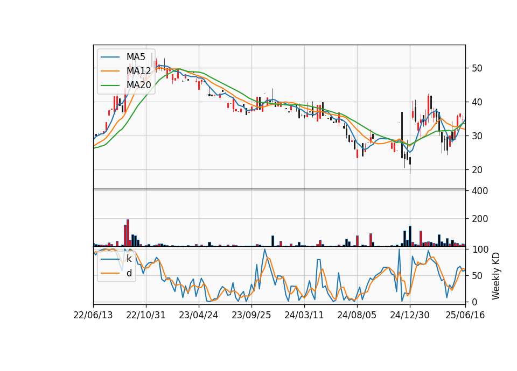The height and width of the screenshot is (371, 517).
Task: Click the tallest red volume bar near 200
Action: pyautogui.click(x=128, y=233)
